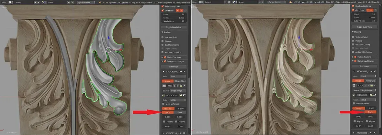Enable Ambient Occlusion in right screenshot
Viewport: 382px width, 135px height.
pos(353,52)
